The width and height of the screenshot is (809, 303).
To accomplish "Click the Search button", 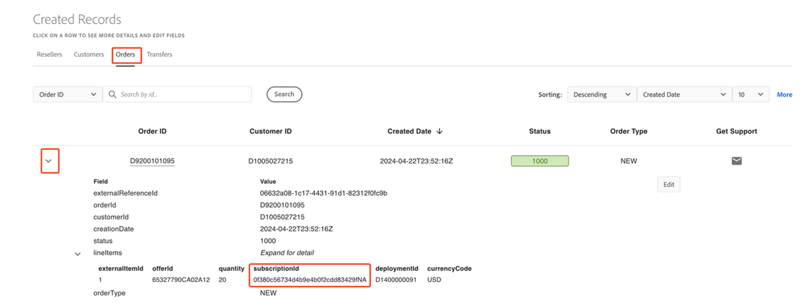I will (x=284, y=95).
